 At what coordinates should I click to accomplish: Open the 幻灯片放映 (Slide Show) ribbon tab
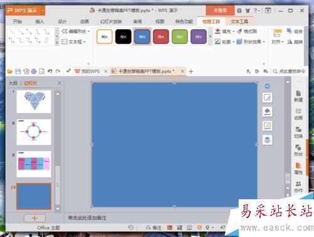(111, 21)
